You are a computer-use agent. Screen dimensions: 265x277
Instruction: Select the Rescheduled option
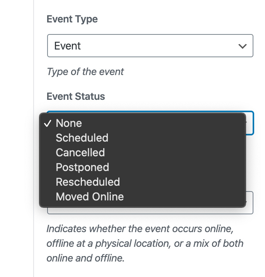click(88, 182)
